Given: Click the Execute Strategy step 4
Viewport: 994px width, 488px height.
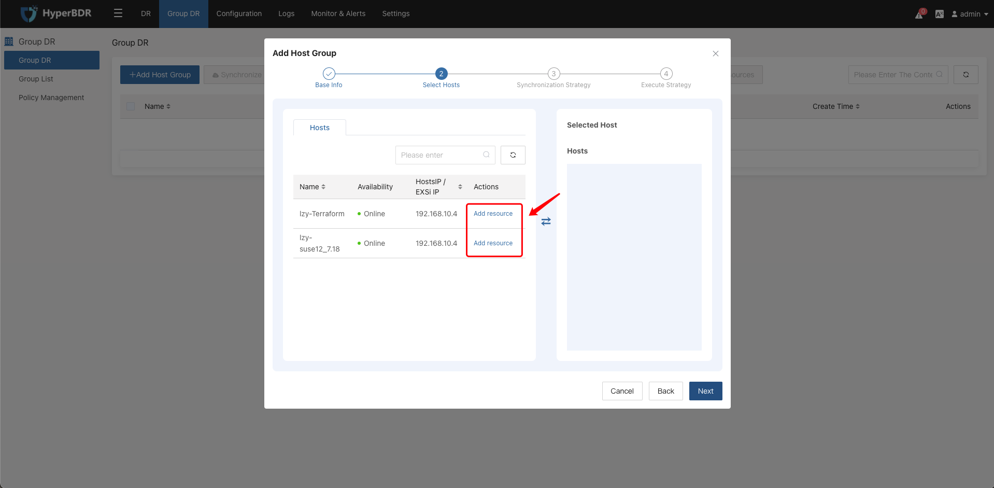Looking at the screenshot, I should (666, 77).
